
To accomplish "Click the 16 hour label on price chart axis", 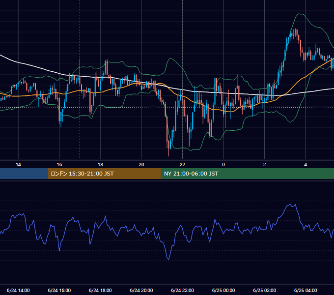I will tap(59, 165).
